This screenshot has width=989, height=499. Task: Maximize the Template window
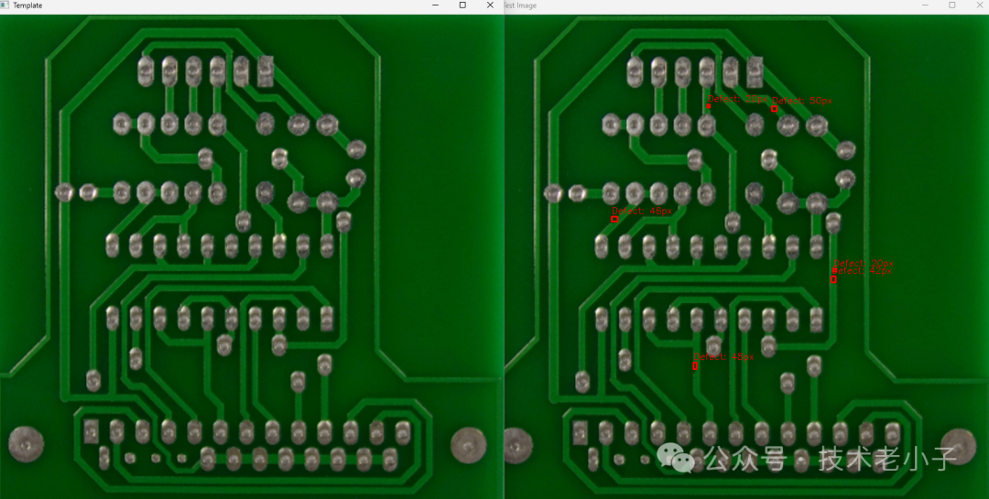tap(462, 5)
